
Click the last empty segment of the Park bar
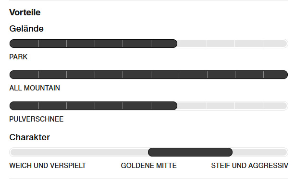[x=275, y=44]
